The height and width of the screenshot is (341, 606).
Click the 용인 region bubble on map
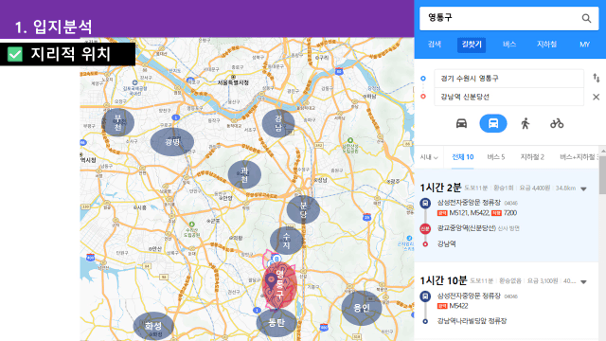click(362, 308)
